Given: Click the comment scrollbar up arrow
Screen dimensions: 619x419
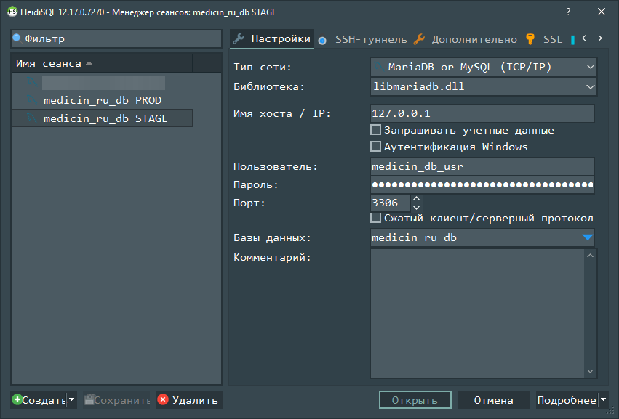Looking at the screenshot, I should (590, 256).
